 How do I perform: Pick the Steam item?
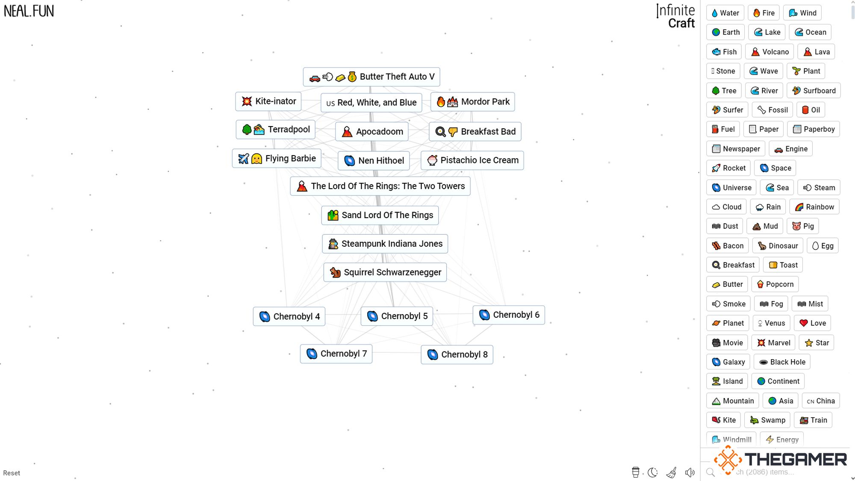(819, 188)
